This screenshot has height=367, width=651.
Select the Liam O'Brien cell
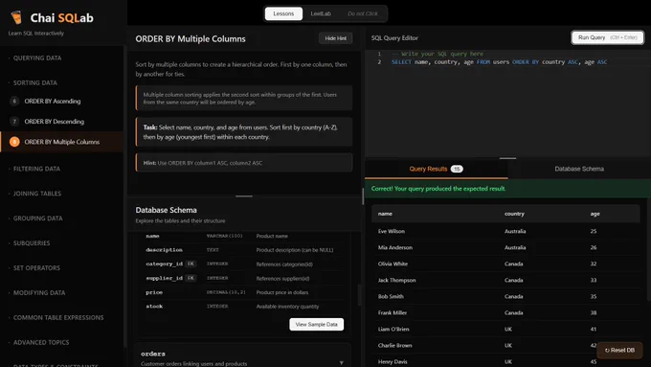(393, 329)
